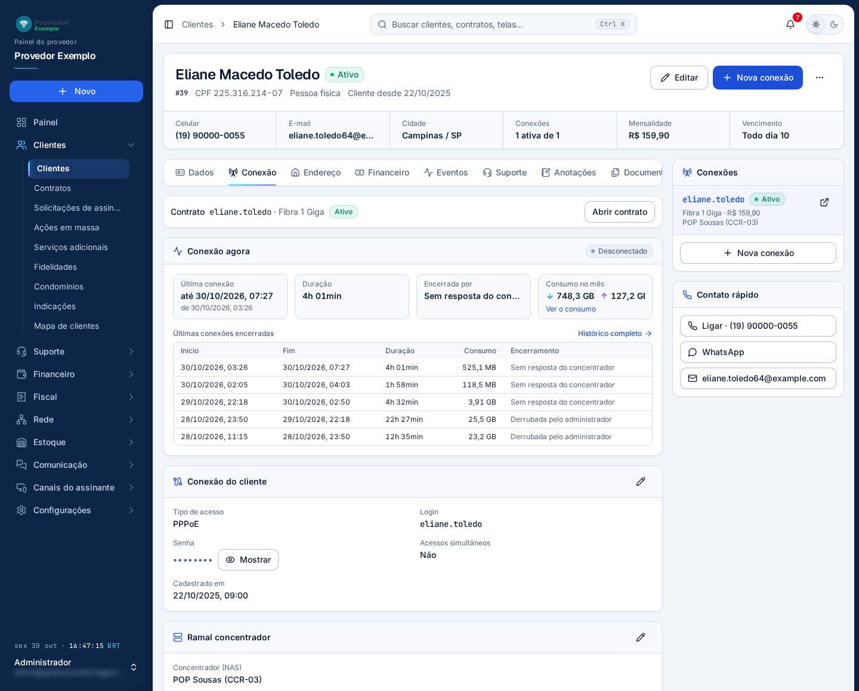The height and width of the screenshot is (691, 859).
Task: Open the contract with Abrir contrato
Action: (x=620, y=212)
